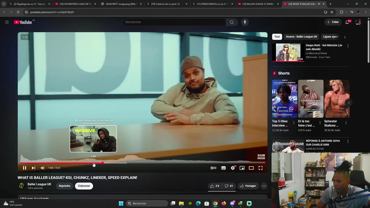Image resolution: width=370 pixels, height=208 pixels.
Task: Mute the video volume
Action: [x=42, y=168]
